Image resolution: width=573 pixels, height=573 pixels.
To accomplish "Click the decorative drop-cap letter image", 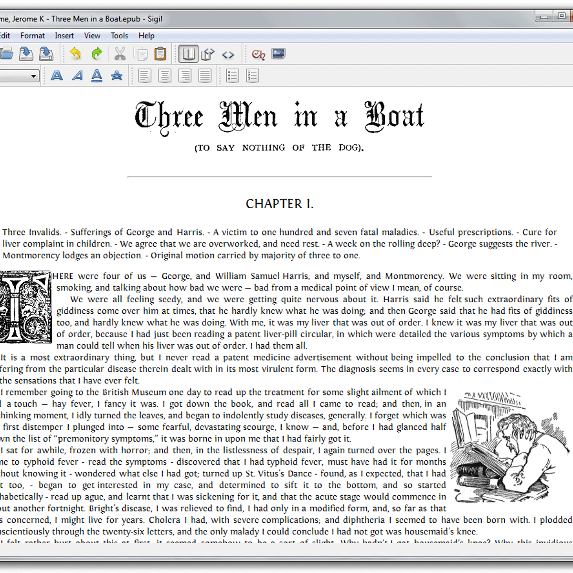I will tap(25, 307).
